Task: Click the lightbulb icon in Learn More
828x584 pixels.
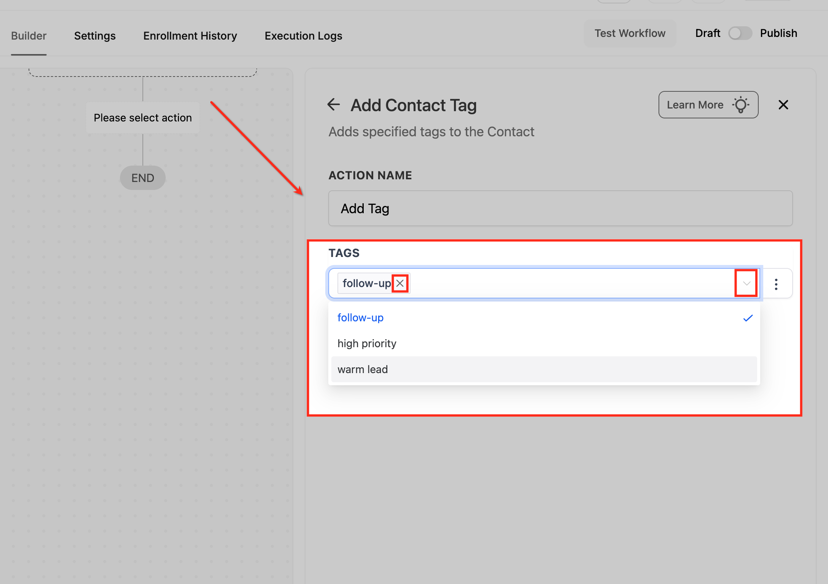Action: [x=740, y=105]
